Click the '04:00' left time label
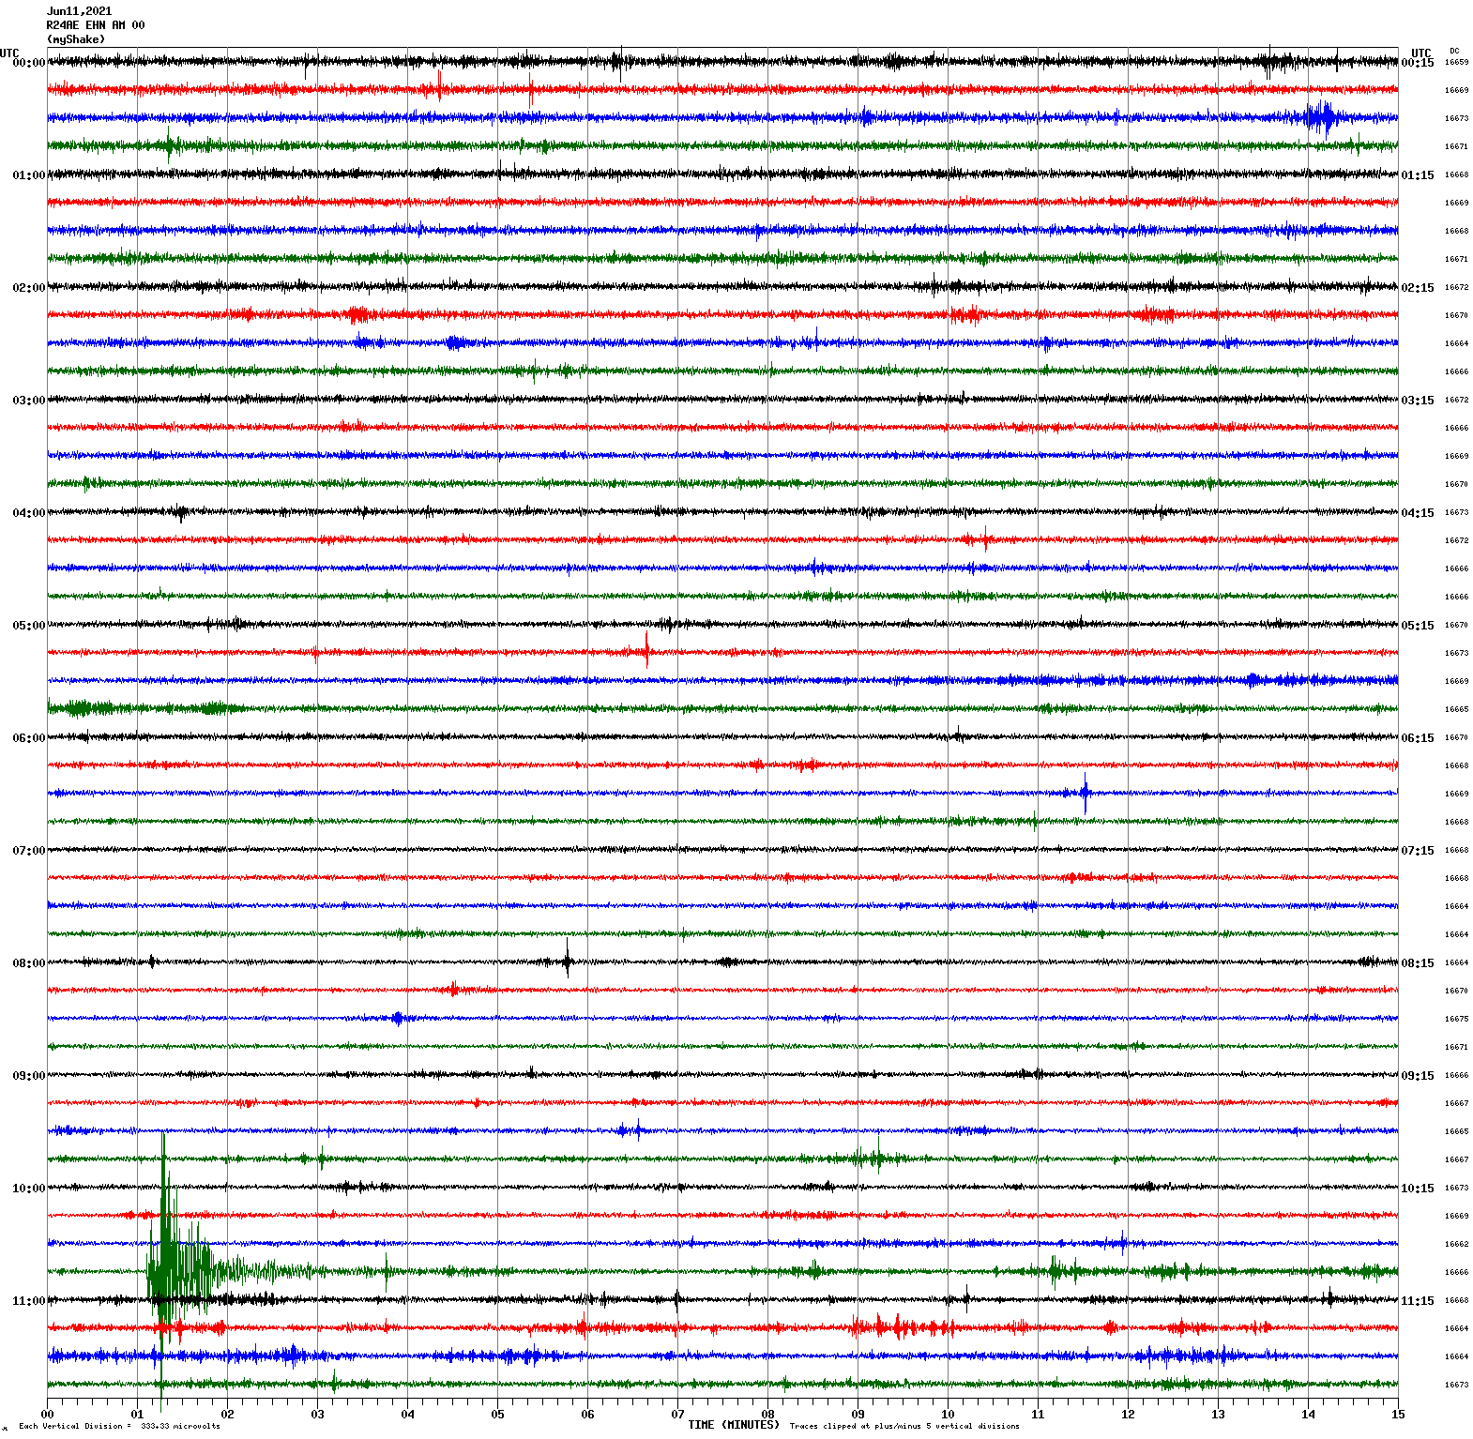Viewport: 1473px width, 1439px height. pyautogui.click(x=29, y=513)
